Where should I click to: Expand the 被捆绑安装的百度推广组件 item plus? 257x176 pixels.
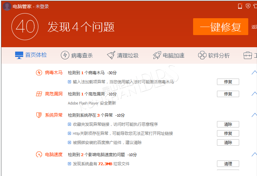70,143
